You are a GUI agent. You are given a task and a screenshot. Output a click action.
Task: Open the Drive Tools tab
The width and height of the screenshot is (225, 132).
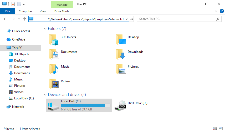(62, 11)
